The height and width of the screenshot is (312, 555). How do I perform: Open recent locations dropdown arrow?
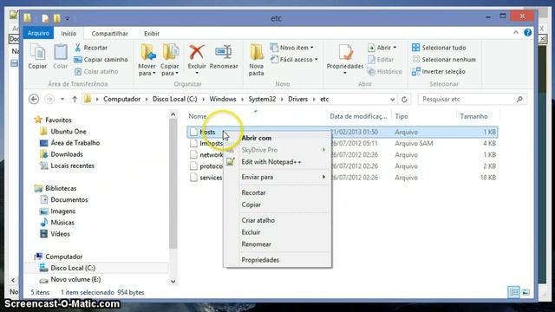point(62,99)
